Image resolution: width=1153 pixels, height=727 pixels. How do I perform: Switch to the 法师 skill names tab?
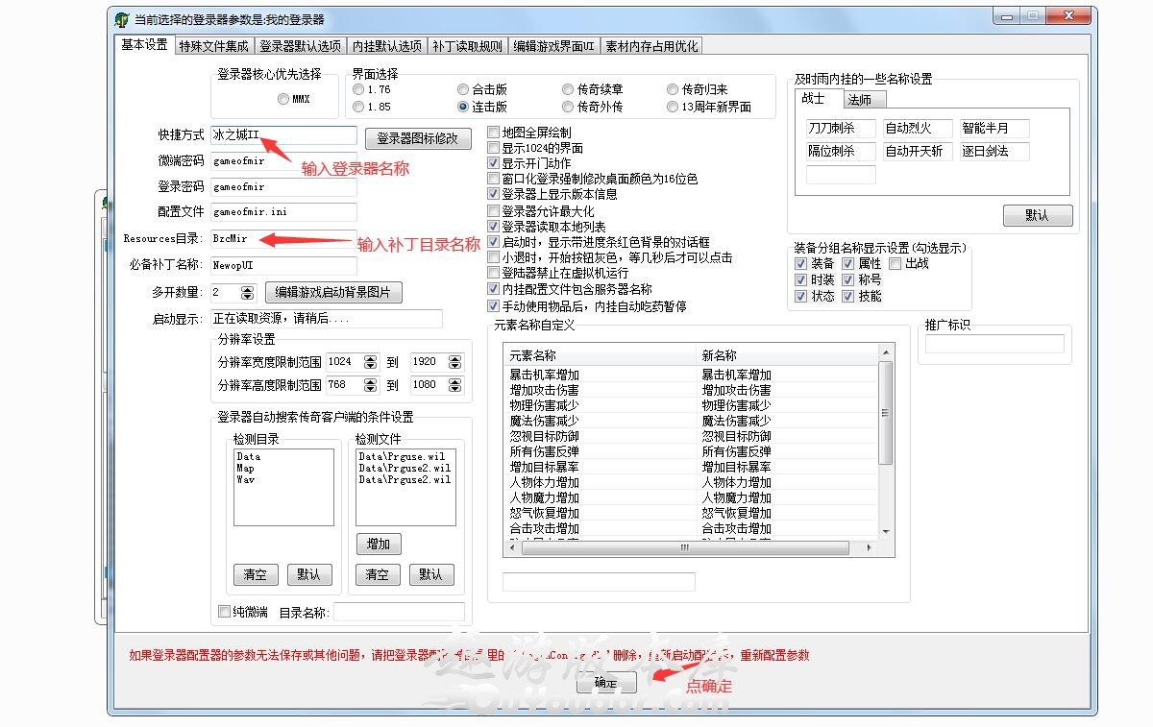click(x=860, y=99)
